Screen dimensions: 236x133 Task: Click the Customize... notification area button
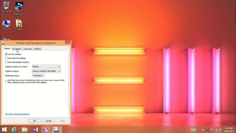(x=38, y=75)
